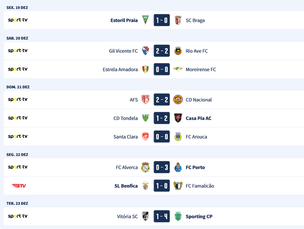The image size is (304, 229).
Task: Click the BTV broadcaster logo
Action: [x=18, y=186]
